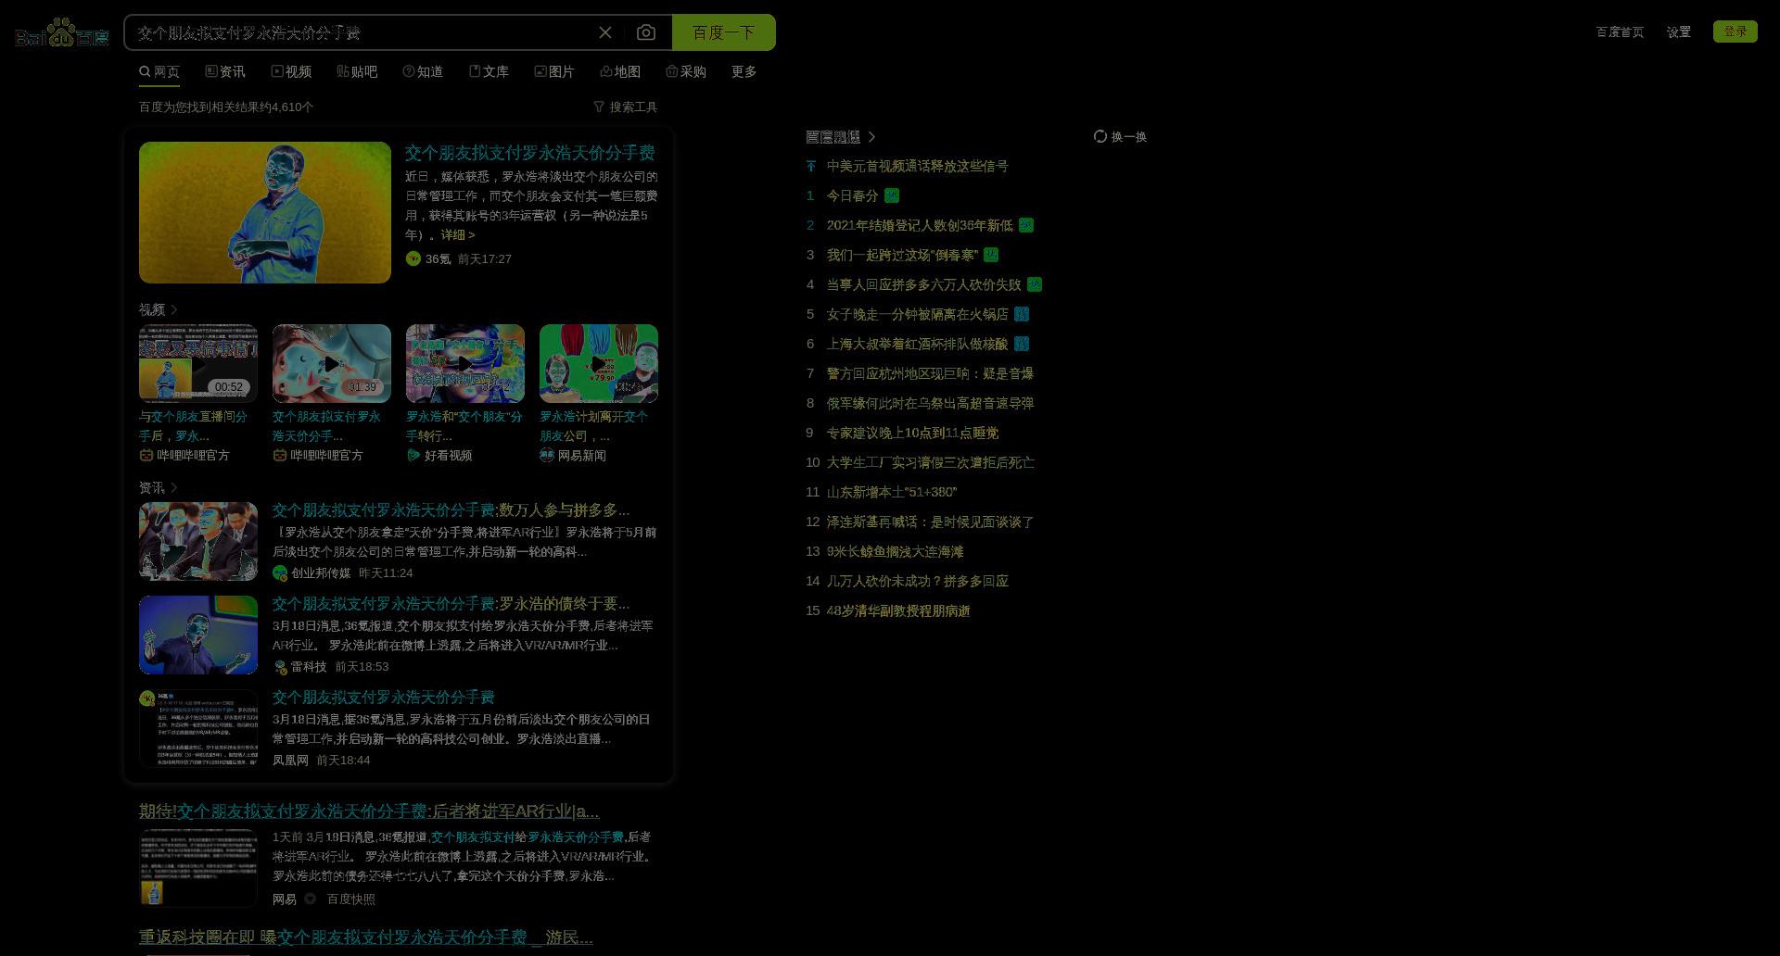Open headline 交个朋友拟支付罗永浩天价分手费
The image size is (1780, 956).
530,153
